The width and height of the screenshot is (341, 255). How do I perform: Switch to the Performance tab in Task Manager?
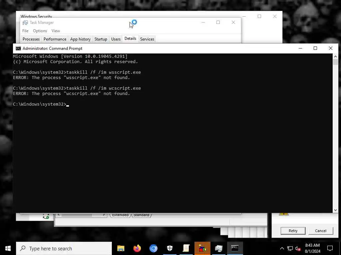[55, 39]
